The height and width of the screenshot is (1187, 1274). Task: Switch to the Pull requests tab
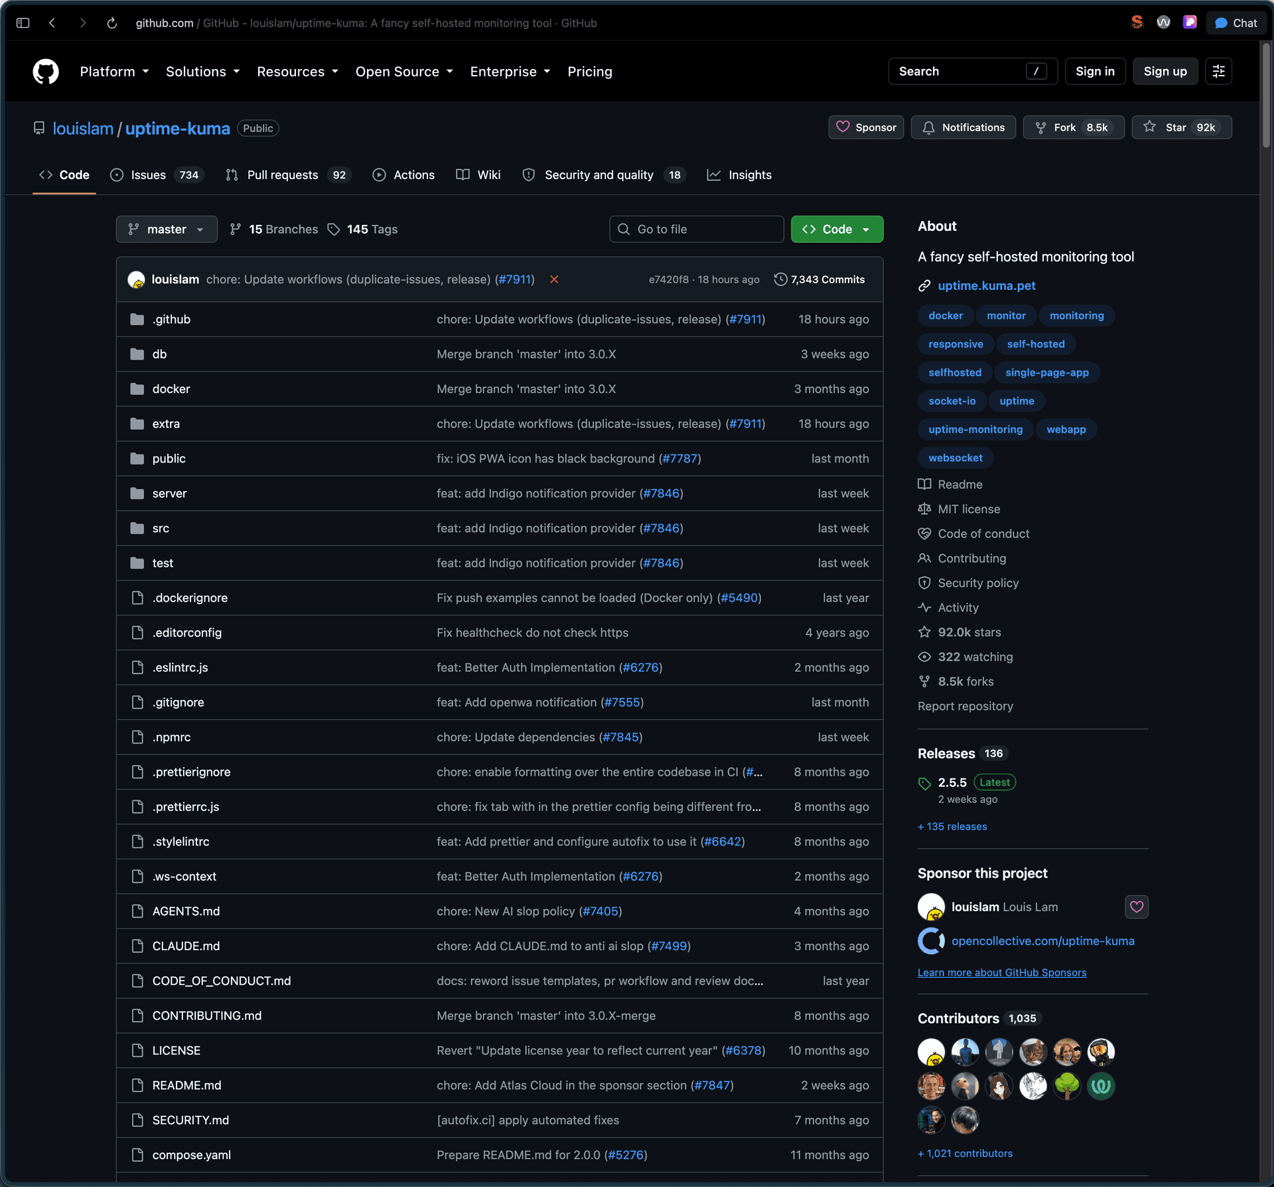click(x=289, y=175)
